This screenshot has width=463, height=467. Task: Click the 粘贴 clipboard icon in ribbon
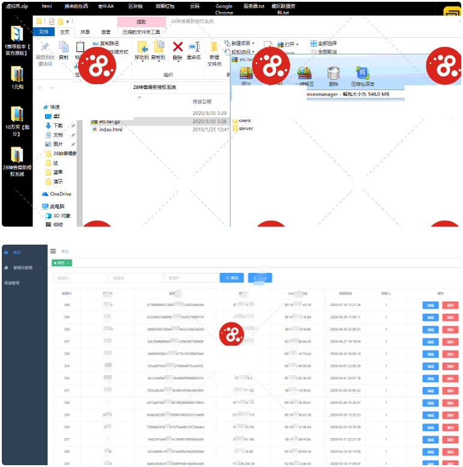pos(79,47)
